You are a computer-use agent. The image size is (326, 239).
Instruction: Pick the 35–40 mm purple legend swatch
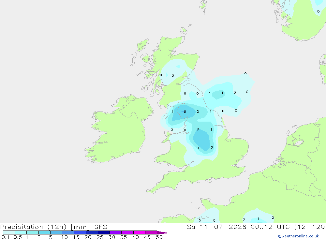(x=127, y=232)
